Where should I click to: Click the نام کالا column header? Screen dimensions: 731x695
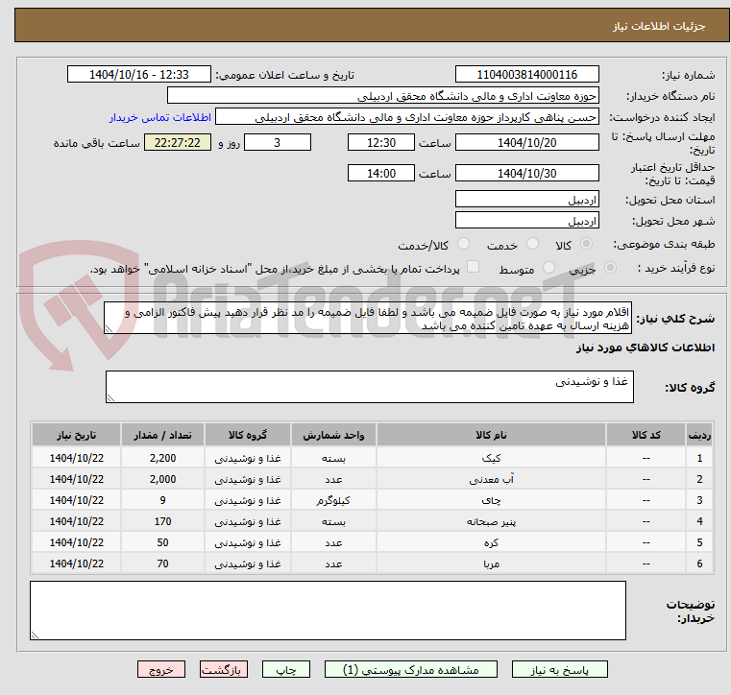pyautogui.click(x=491, y=435)
